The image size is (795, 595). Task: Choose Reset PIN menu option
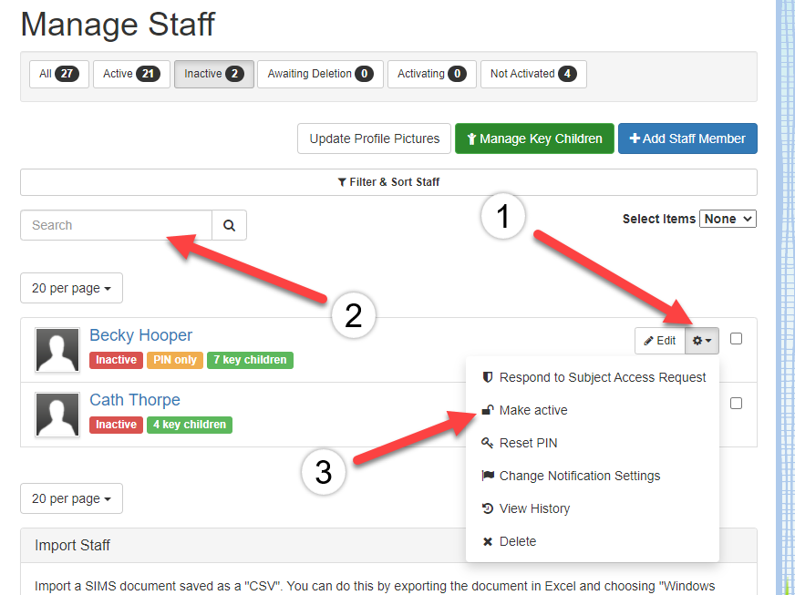(x=528, y=443)
